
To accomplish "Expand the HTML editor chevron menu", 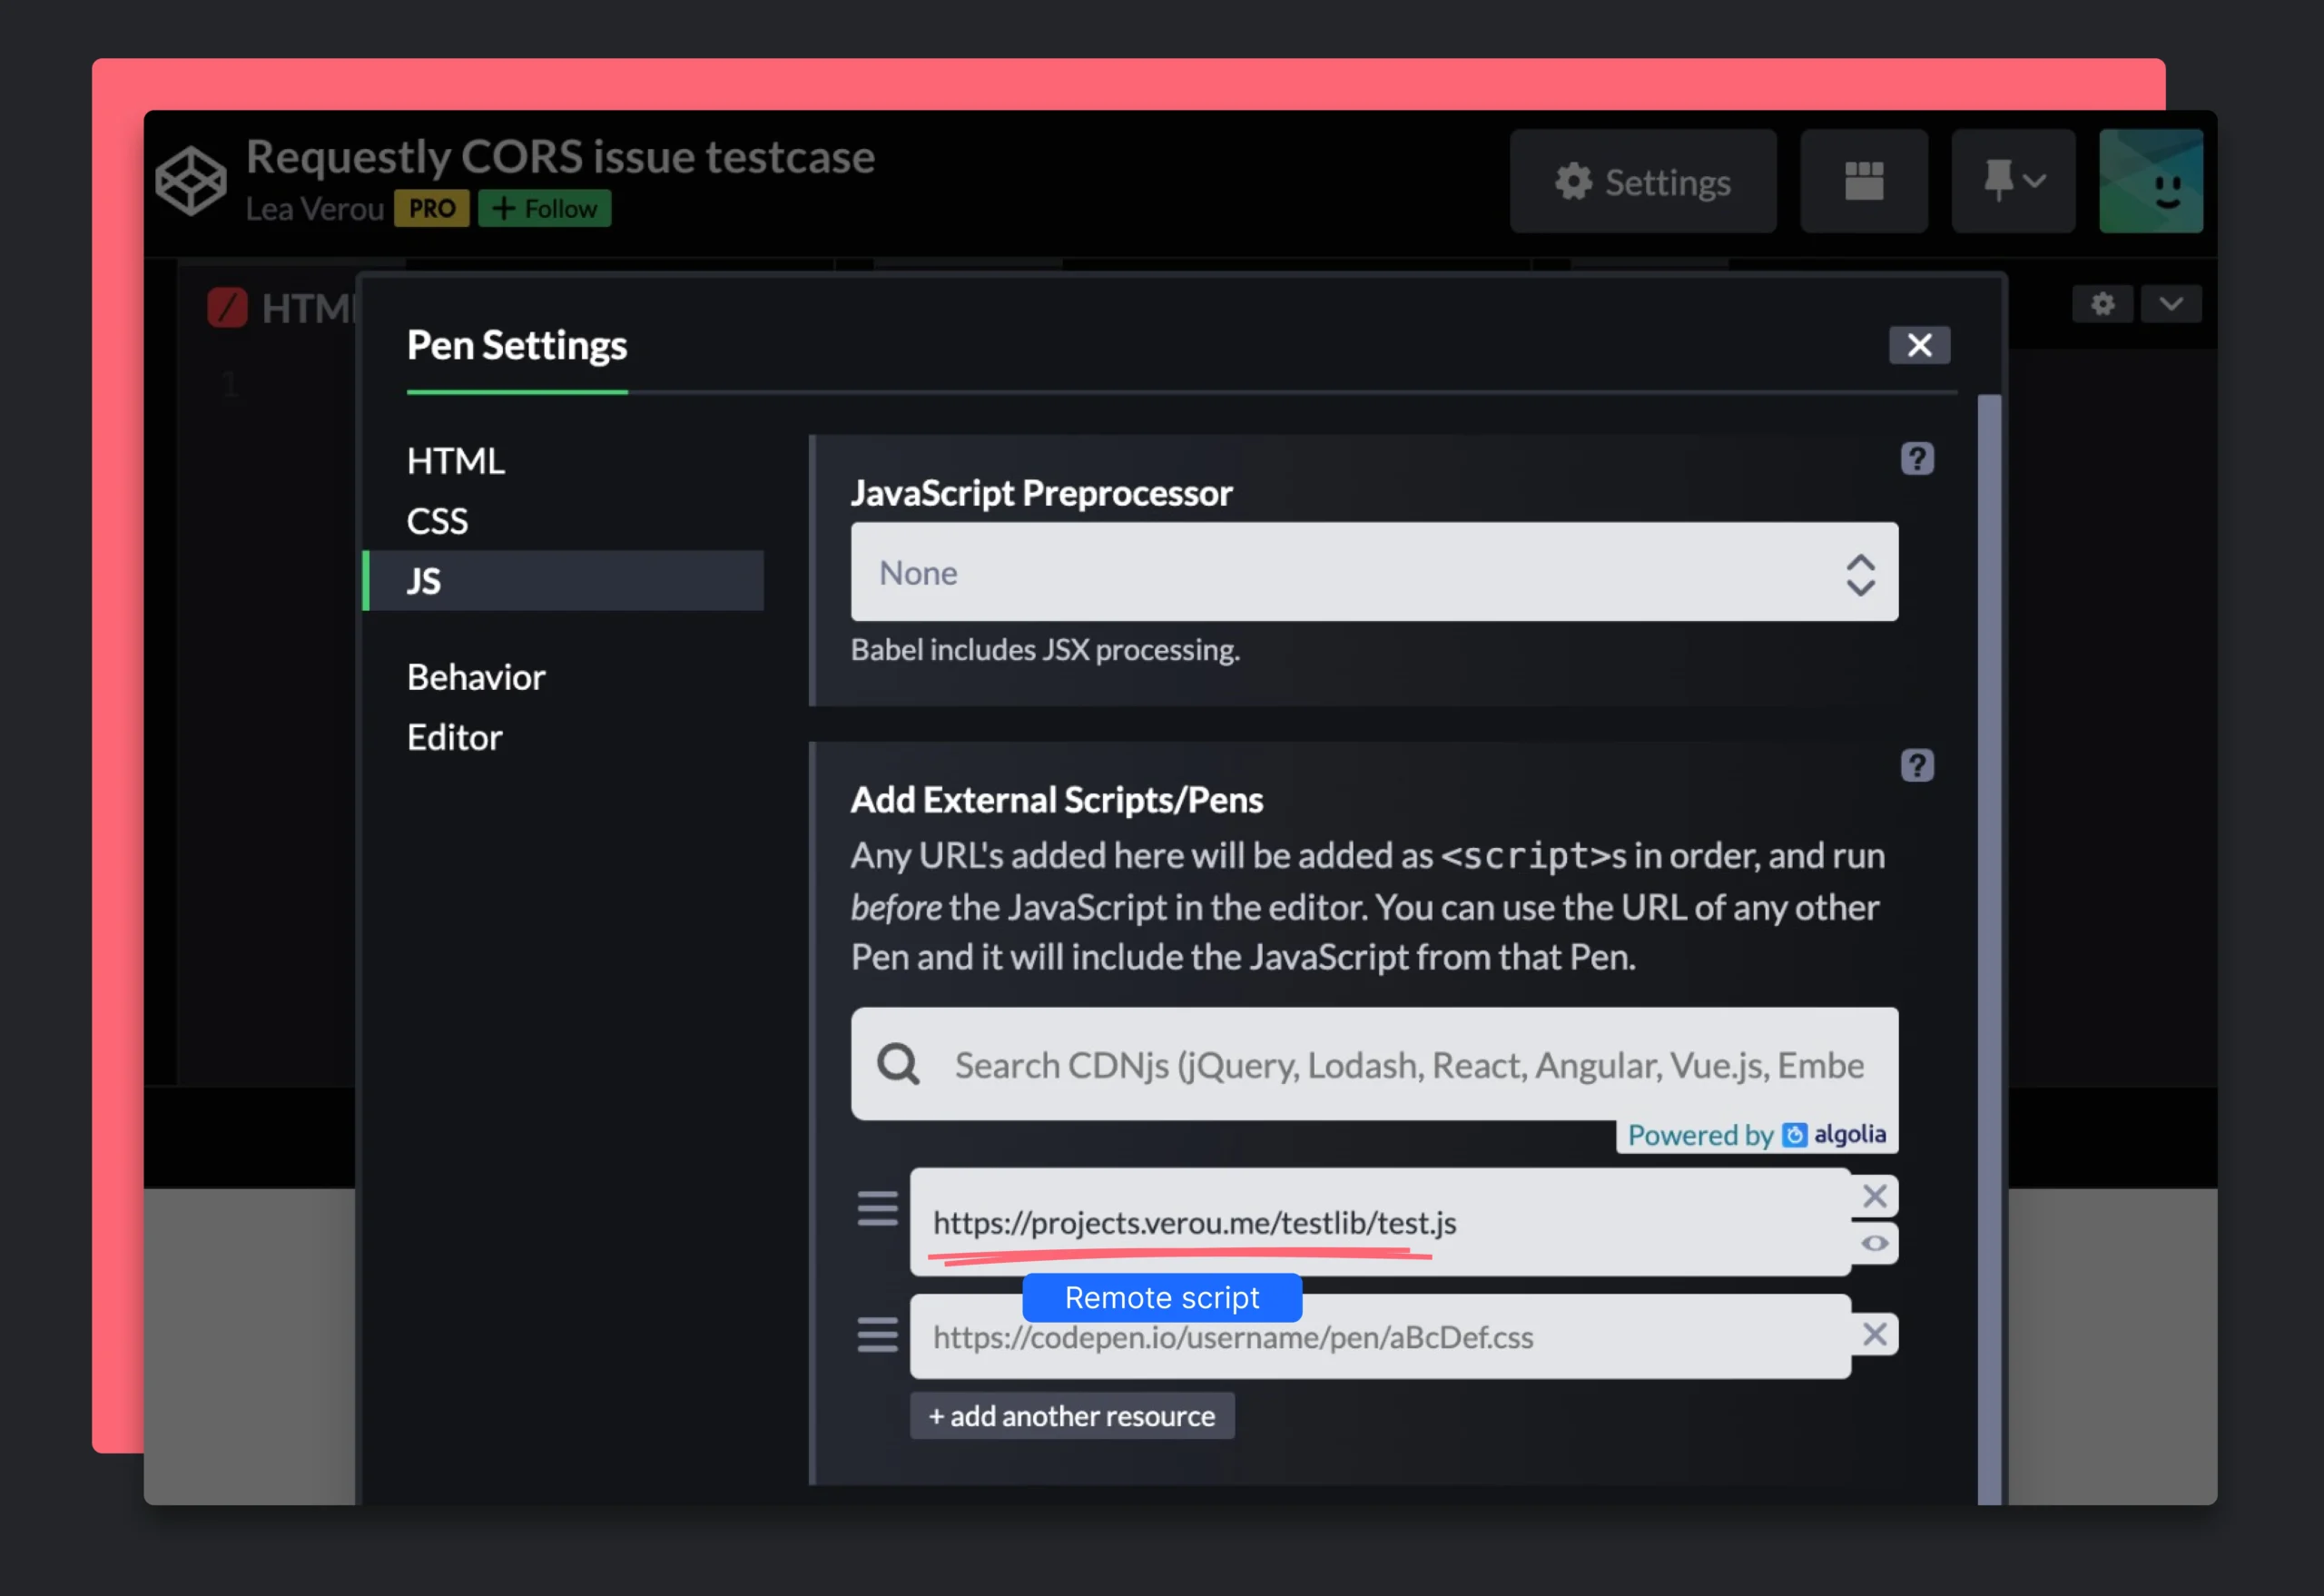I will (x=2171, y=304).
